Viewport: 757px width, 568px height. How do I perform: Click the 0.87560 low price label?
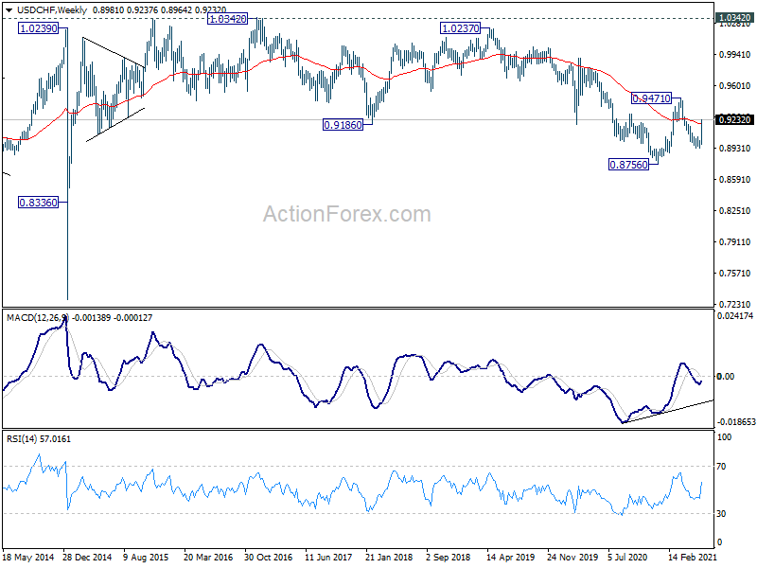click(x=628, y=165)
